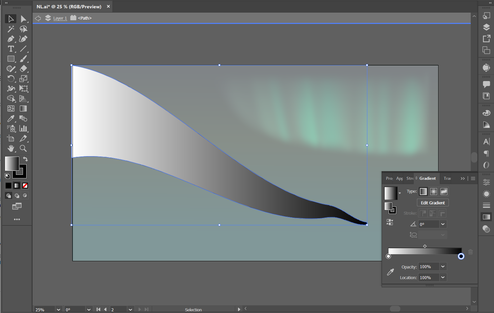Viewport: 494px width, 313px height.
Task: Select the Scale tool
Action: point(23,79)
